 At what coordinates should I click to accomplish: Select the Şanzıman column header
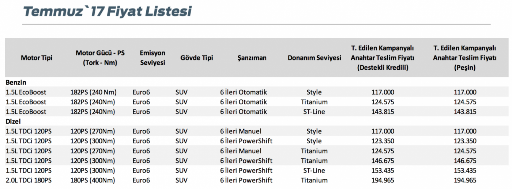point(252,58)
